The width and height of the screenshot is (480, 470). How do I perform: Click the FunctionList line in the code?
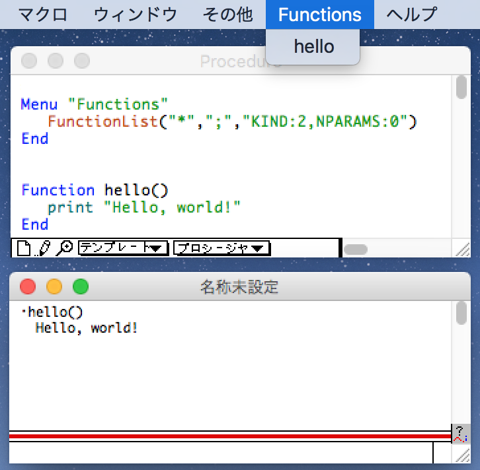[232, 121]
